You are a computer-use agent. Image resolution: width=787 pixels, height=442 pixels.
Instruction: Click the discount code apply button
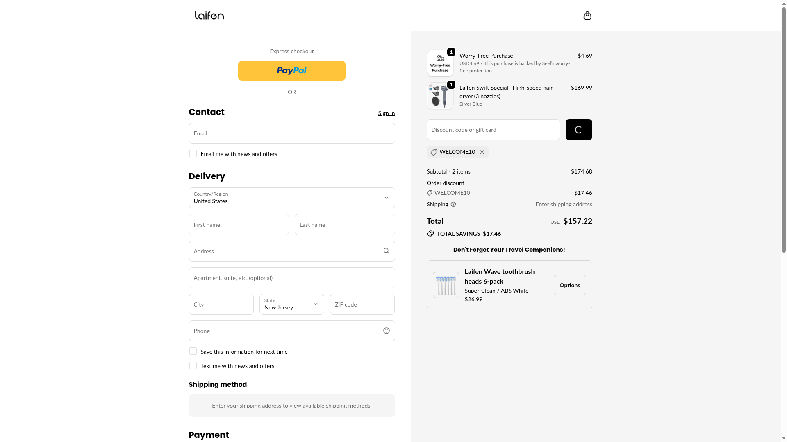pos(578,130)
